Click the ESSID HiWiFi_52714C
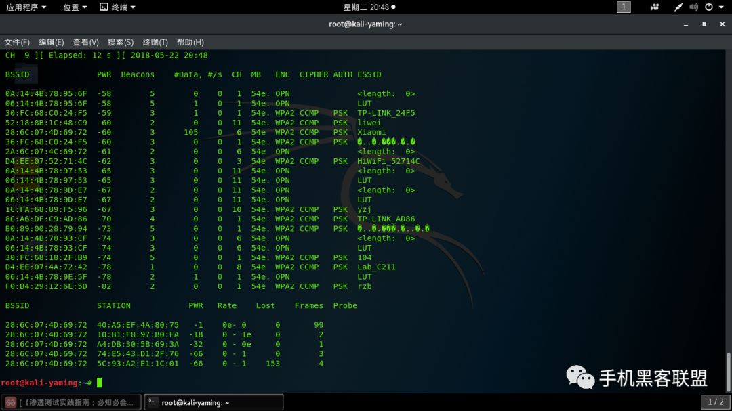This screenshot has height=411, width=732. tap(388, 161)
